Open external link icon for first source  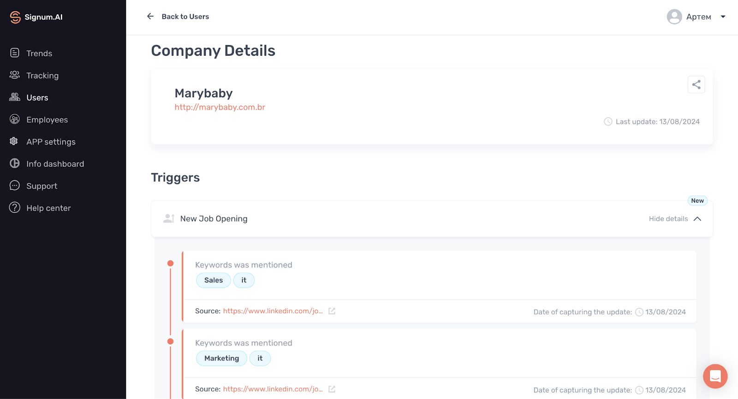click(332, 311)
